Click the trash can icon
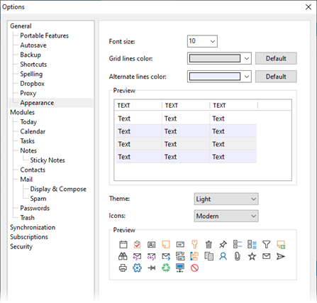317x303 pixels. (x=208, y=244)
